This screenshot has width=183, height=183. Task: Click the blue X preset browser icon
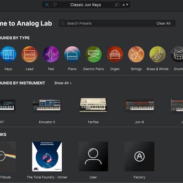tap(47, 5)
